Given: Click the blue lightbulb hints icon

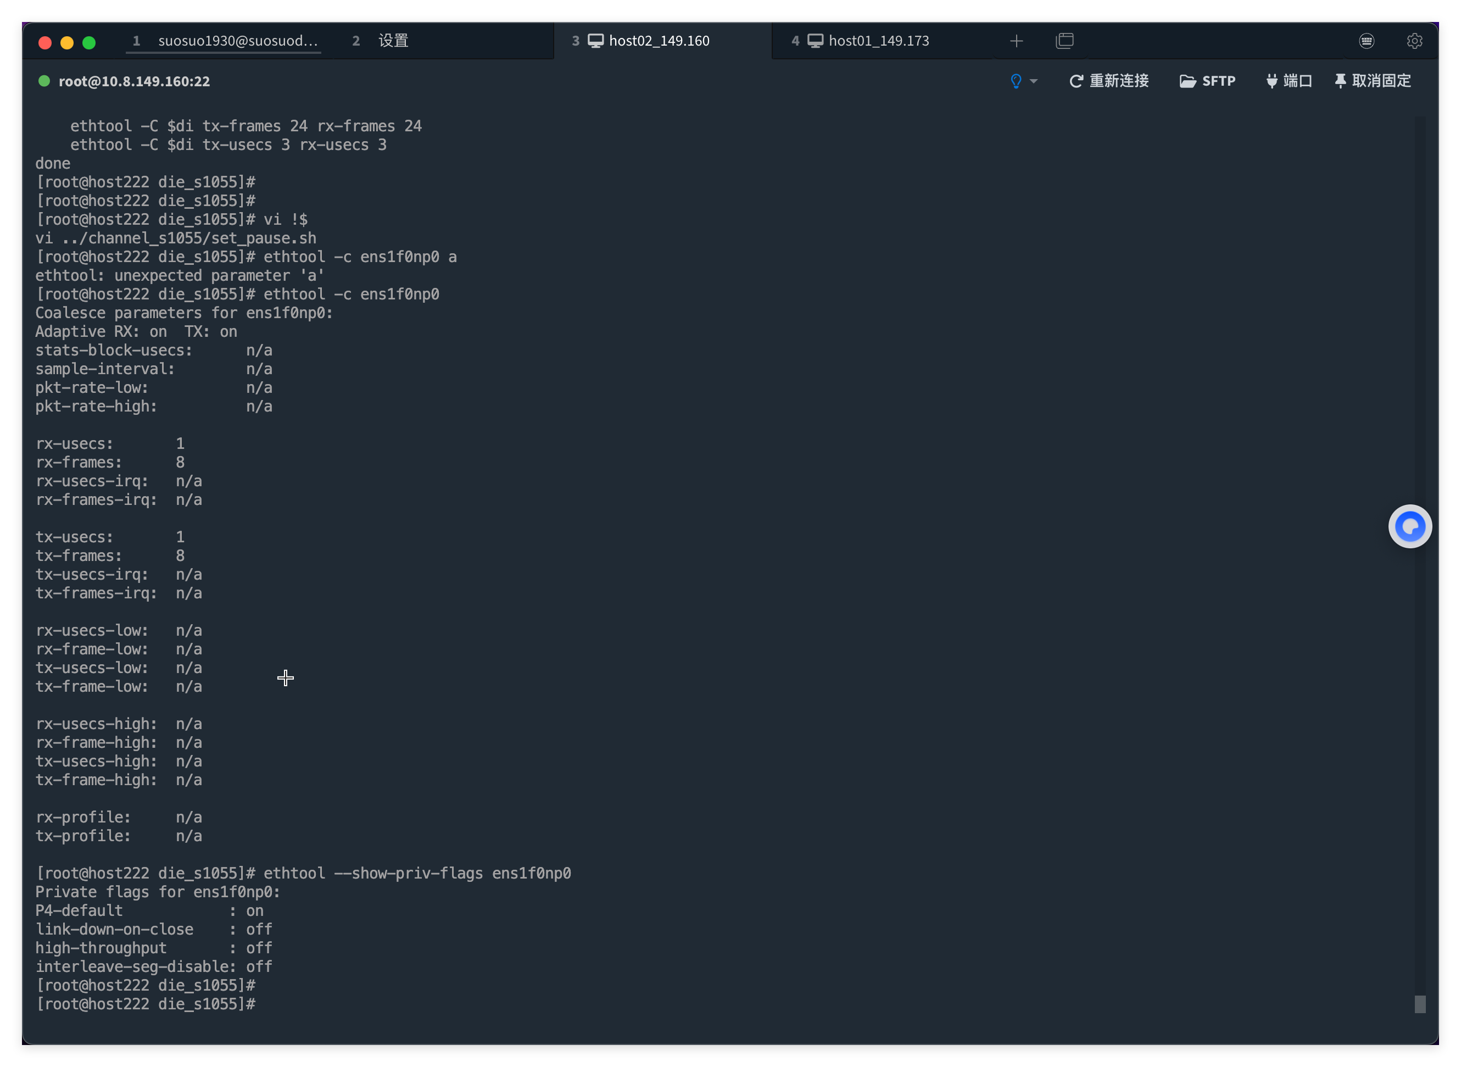Looking at the screenshot, I should tap(1016, 81).
